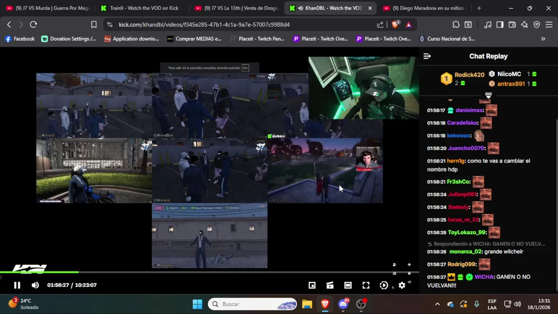This screenshot has height=314, width=558.
Task: Click the reply reference 'Respondiendo a WICHA'
Action: click(486, 244)
